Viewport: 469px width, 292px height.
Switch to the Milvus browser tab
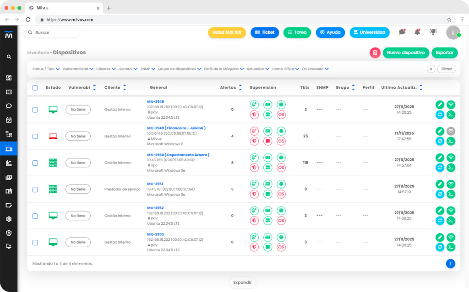point(64,8)
